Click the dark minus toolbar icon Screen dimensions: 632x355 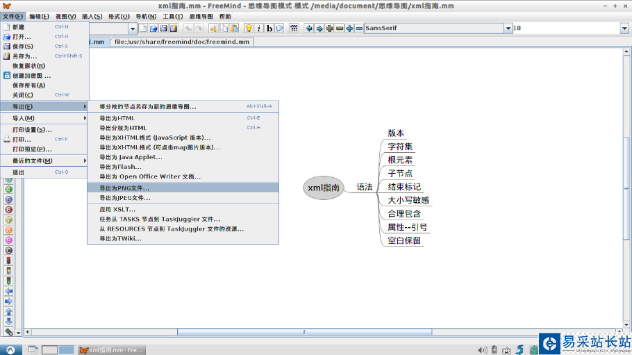340,28
